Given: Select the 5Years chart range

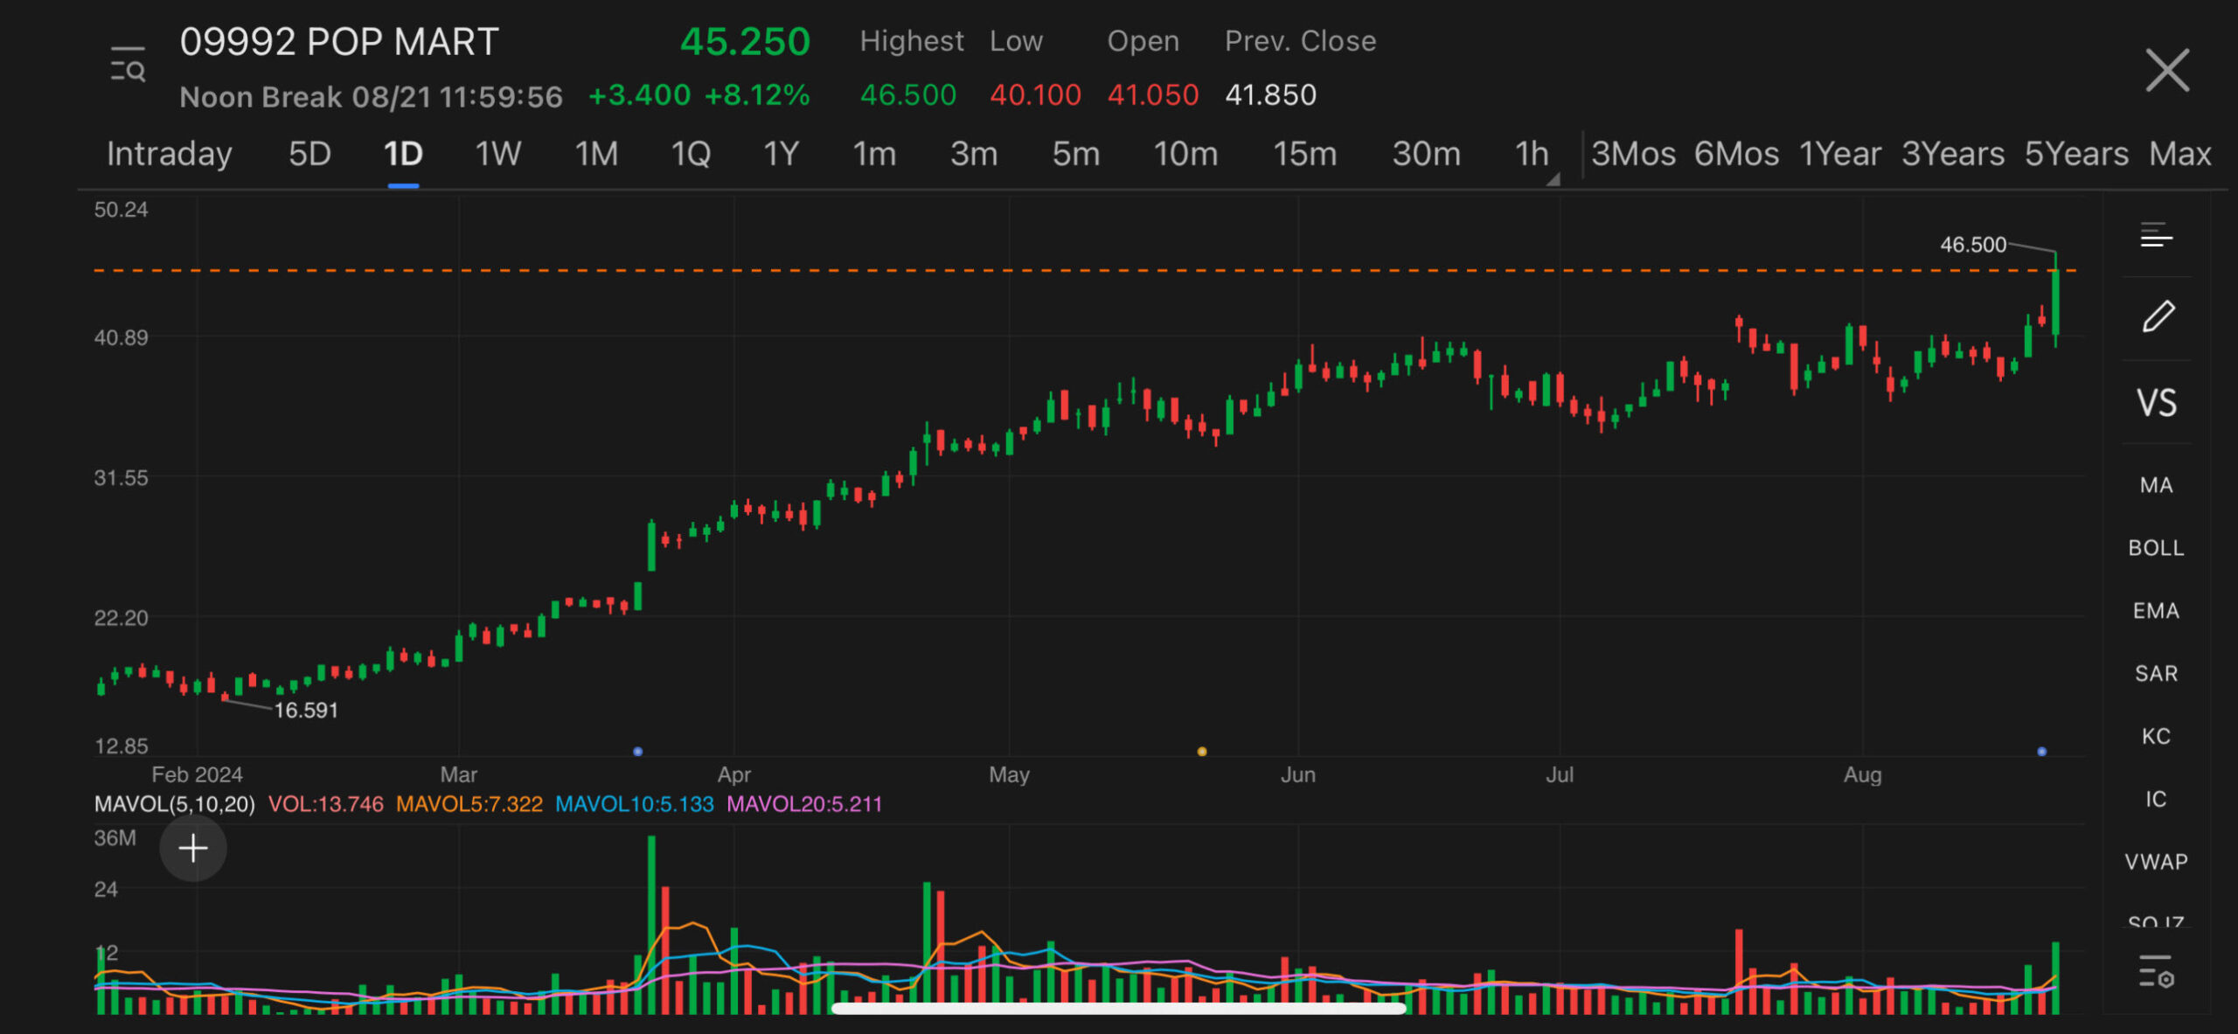Looking at the screenshot, I should [2076, 153].
